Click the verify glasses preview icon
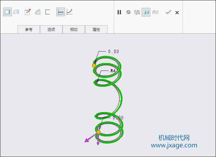The width and height of the screenshot is (216, 157). pyautogui.click(x=155, y=12)
